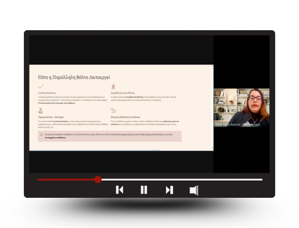The height and width of the screenshot is (228, 299).
Task: Click the presenter name caption on the webcam
Action: coord(237,124)
